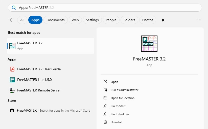The width and height of the screenshot is (208, 129).
Task: Open FreeMASTER Lite 1.5.0 result
Action: point(34,80)
